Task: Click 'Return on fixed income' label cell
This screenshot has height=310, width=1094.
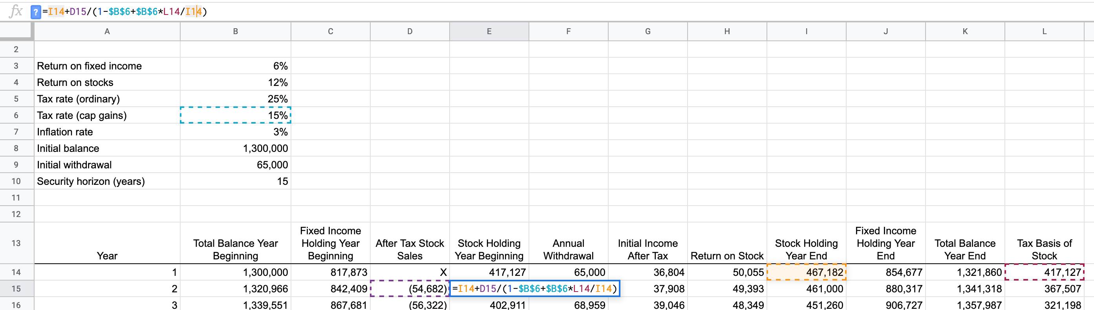Action: (107, 66)
